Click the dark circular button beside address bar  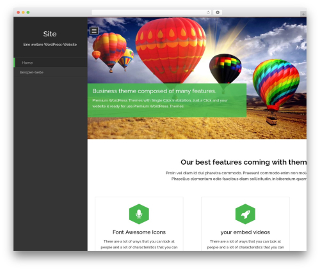218,12
